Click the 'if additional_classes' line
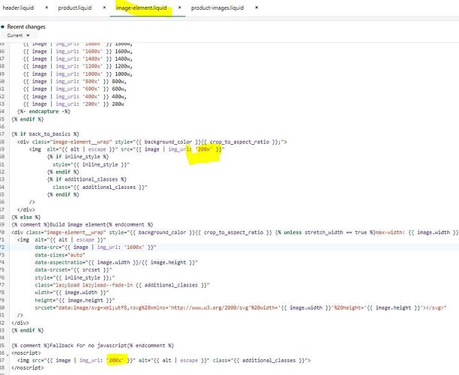Screen dimensions: 459x375 coord(87,179)
